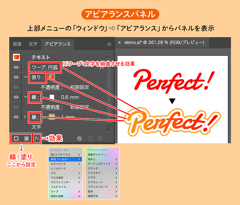Toggle visibility of the 塗り fill row
The image size is (240, 205).
tap(17, 77)
